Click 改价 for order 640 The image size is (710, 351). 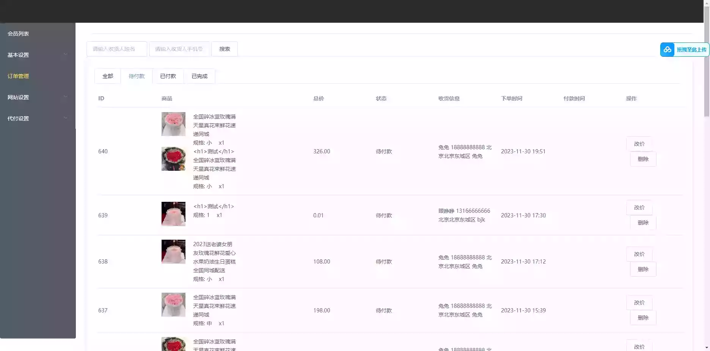click(x=639, y=144)
